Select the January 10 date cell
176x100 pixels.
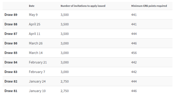click(37, 91)
